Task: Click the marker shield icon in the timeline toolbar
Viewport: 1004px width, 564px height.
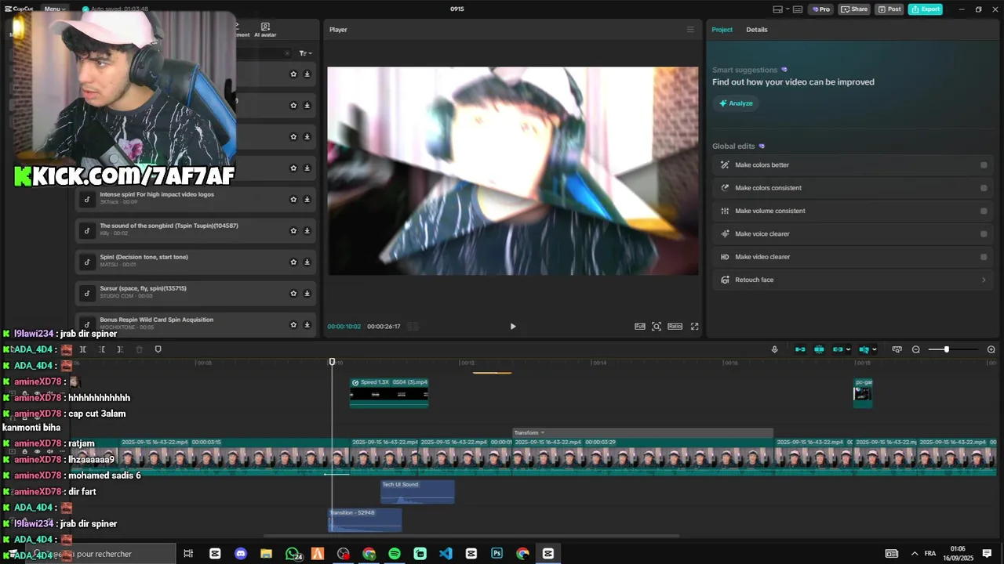Action: (x=158, y=349)
